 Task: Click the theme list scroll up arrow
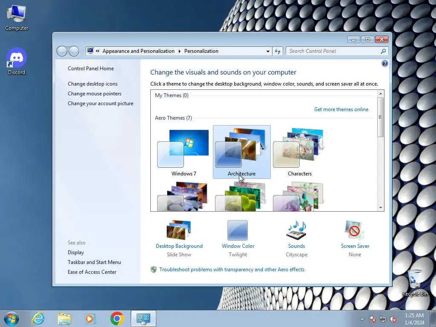click(x=381, y=94)
